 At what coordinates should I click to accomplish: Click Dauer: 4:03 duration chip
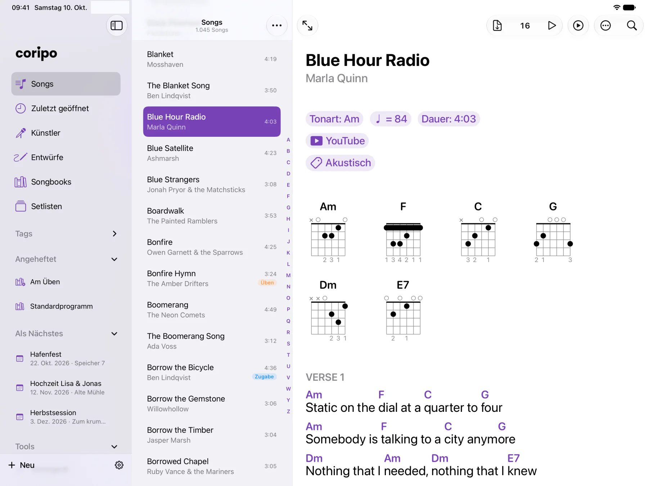tap(449, 119)
